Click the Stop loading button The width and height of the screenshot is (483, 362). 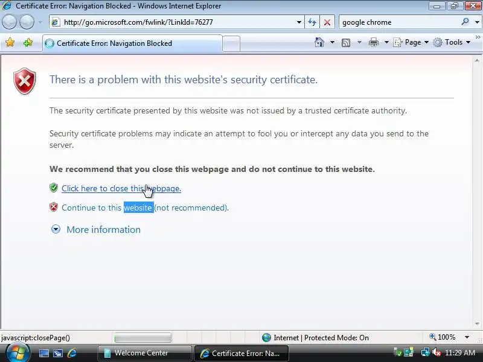pyautogui.click(x=327, y=22)
